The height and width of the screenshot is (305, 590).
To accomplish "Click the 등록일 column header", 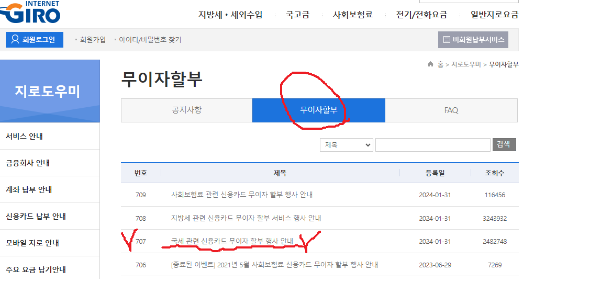I will tap(435, 173).
